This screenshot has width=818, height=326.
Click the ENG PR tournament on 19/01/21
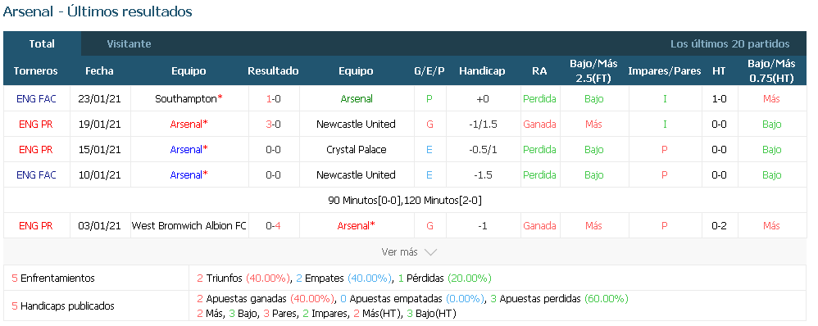pyautogui.click(x=36, y=125)
